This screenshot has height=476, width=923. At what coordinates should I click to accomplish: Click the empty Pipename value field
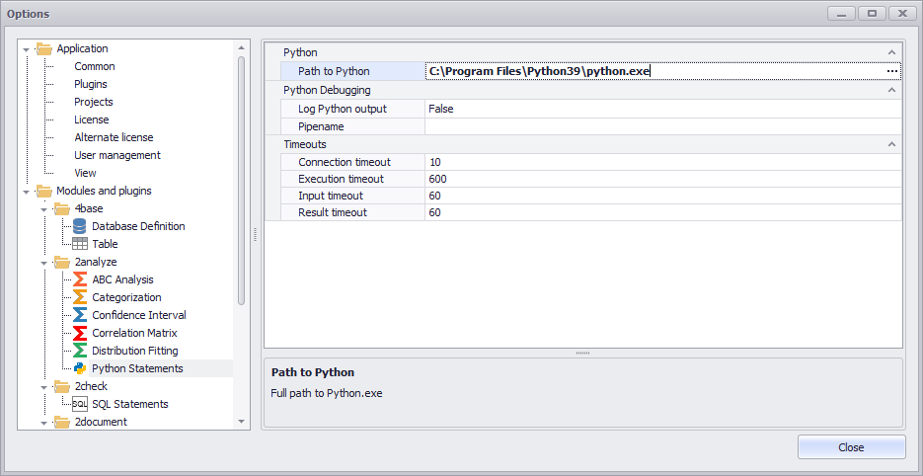tap(662, 126)
